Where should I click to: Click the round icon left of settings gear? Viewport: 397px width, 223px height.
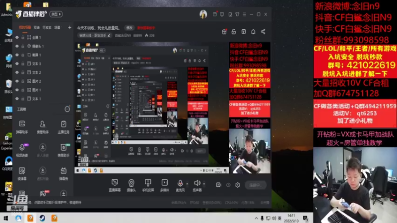click(228, 185)
